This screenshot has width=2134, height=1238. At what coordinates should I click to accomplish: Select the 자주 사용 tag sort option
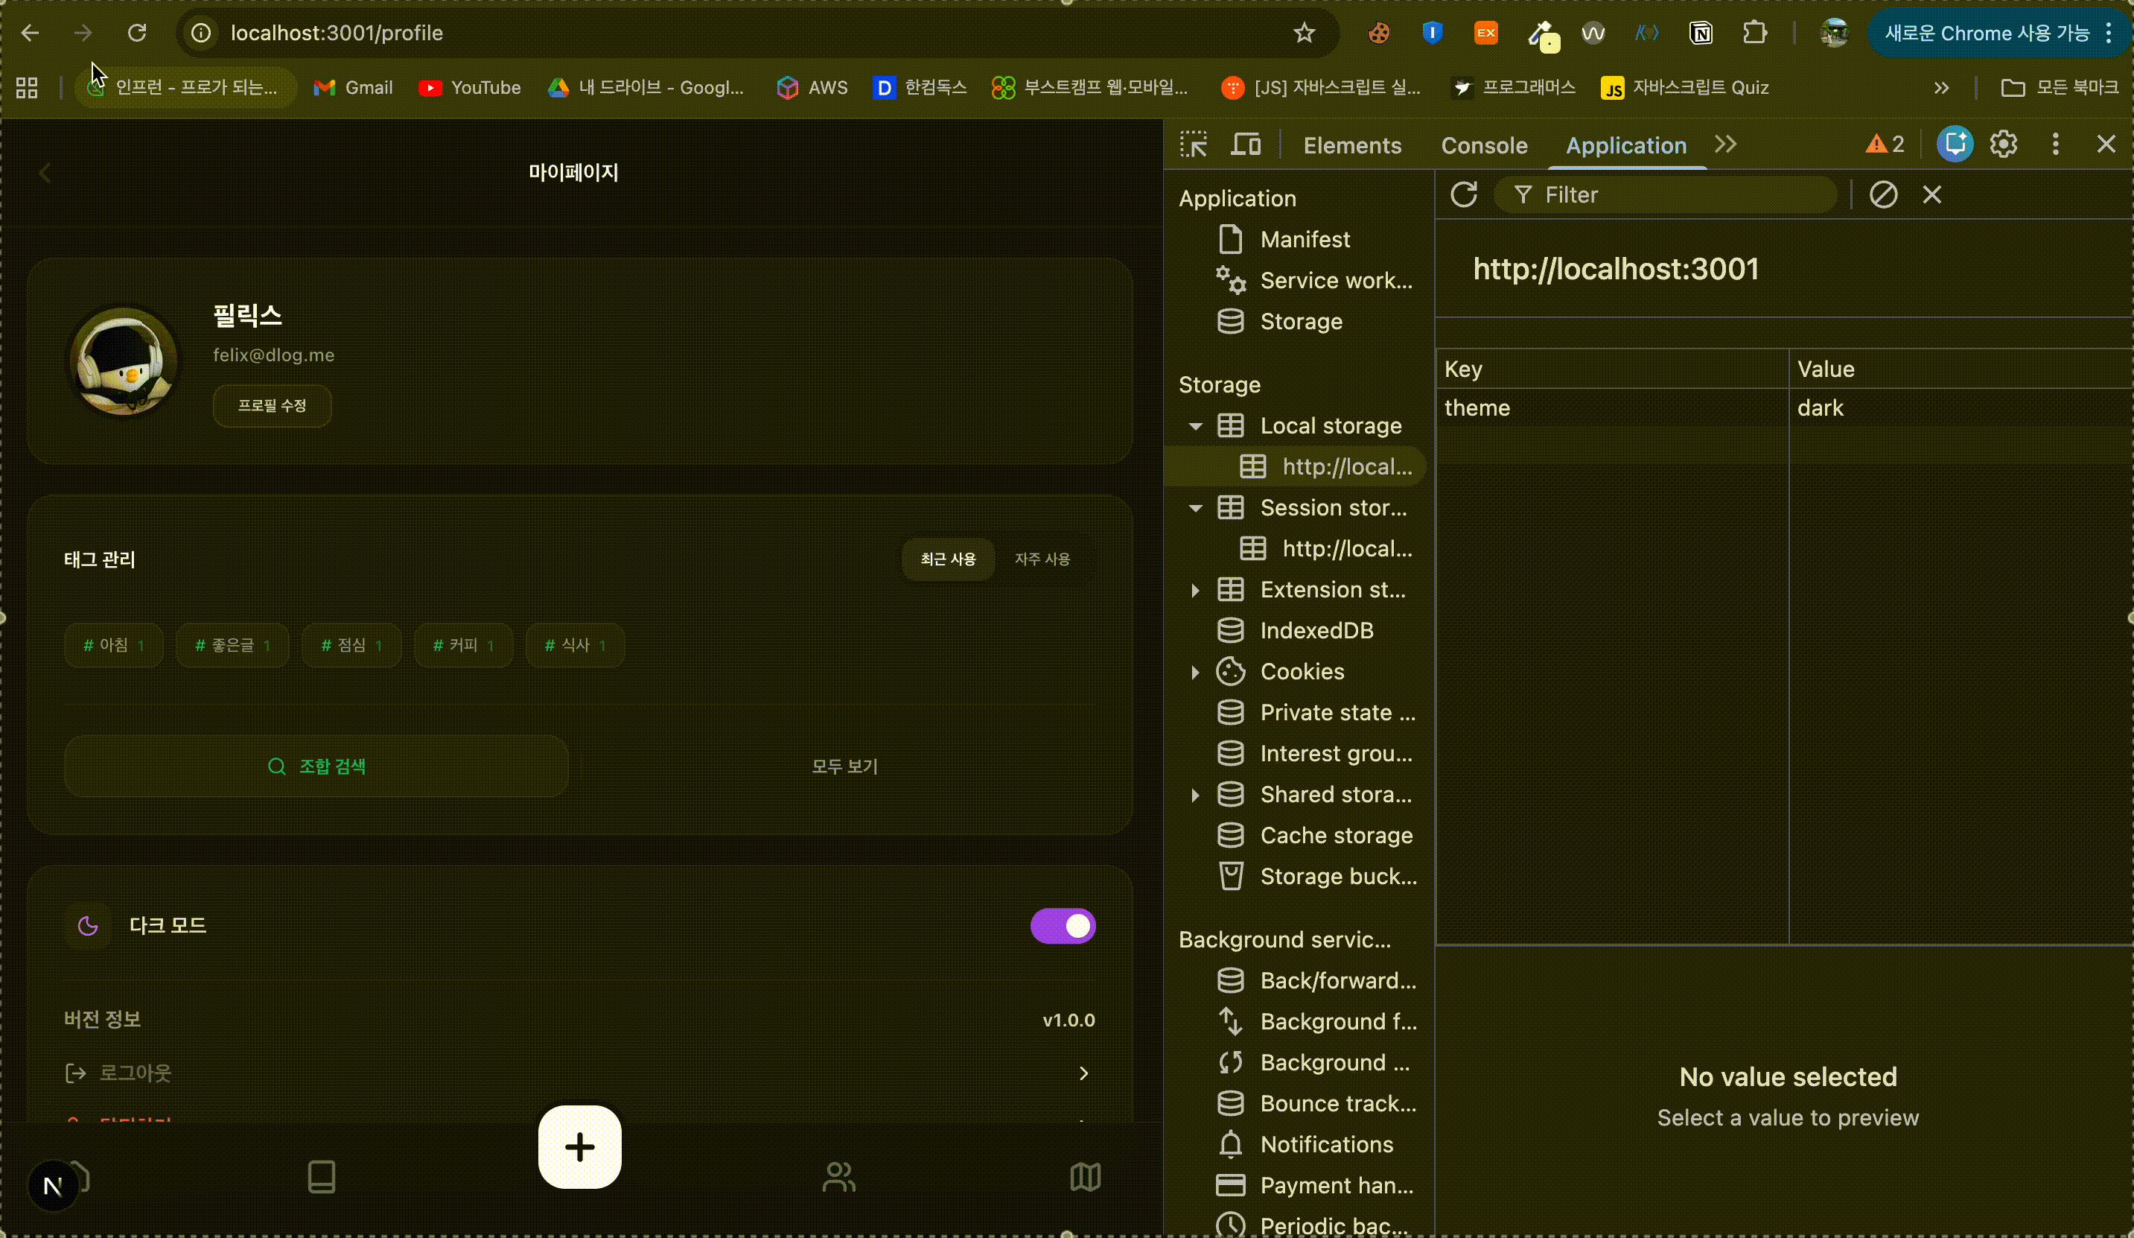(x=1042, y=559)
